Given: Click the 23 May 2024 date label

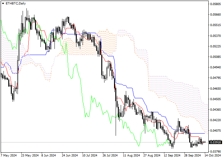Looking at the screenshot, I should coord(30,156).
